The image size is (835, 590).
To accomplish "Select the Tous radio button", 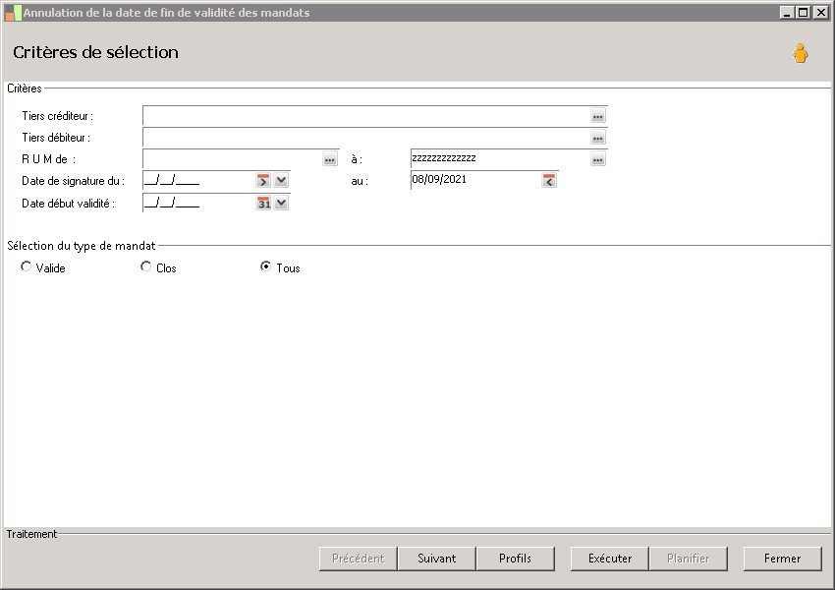I will pyautogui.click(x=265, y=265).
